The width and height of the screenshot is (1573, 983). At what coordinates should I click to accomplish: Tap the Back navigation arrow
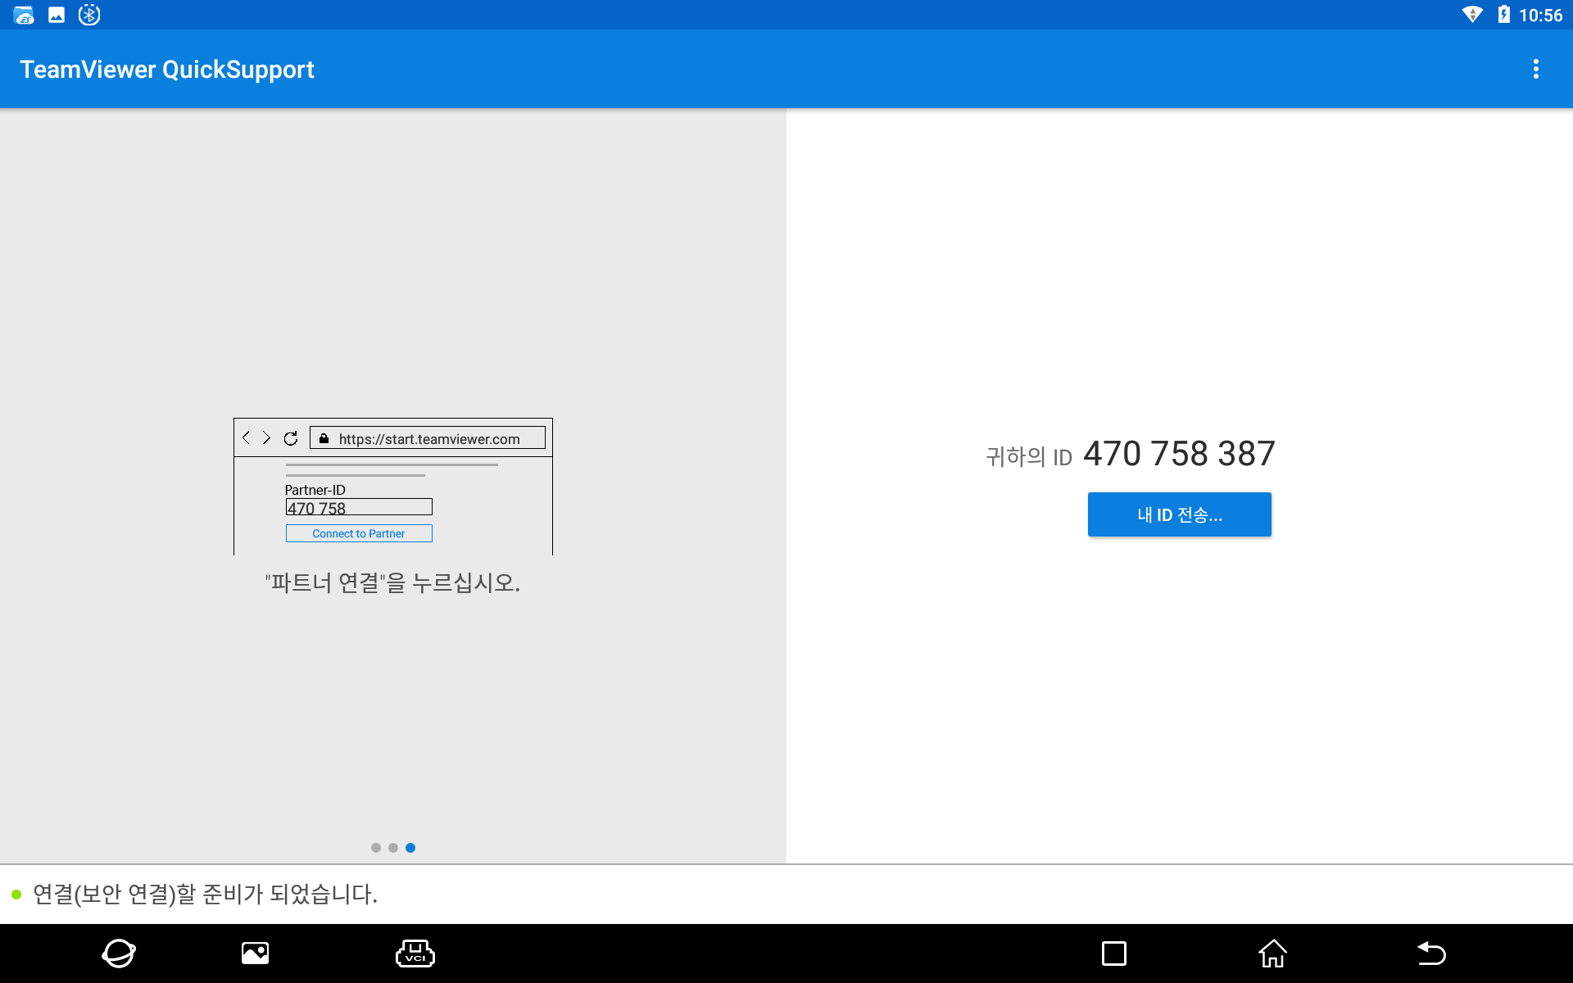click(x=1431, y=954)
